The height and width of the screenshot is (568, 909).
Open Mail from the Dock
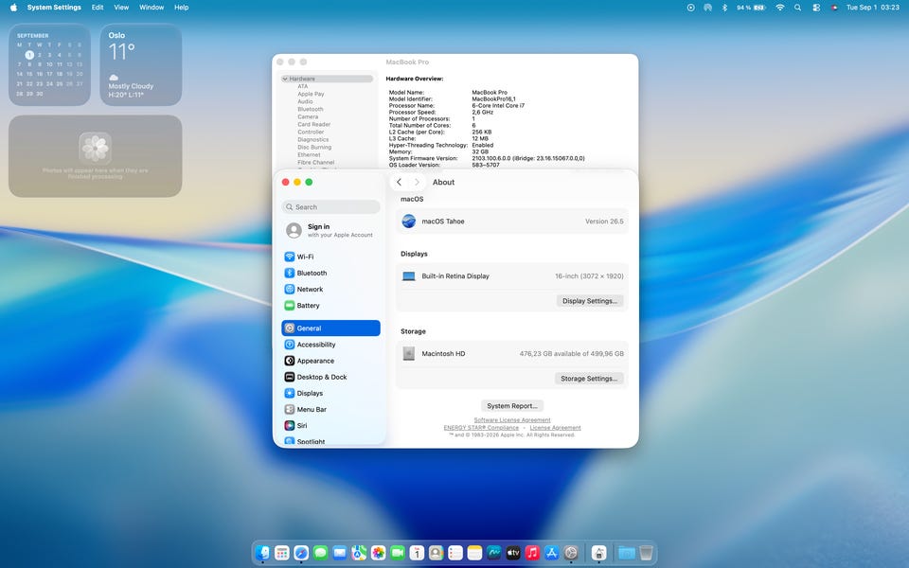(340, 552)
